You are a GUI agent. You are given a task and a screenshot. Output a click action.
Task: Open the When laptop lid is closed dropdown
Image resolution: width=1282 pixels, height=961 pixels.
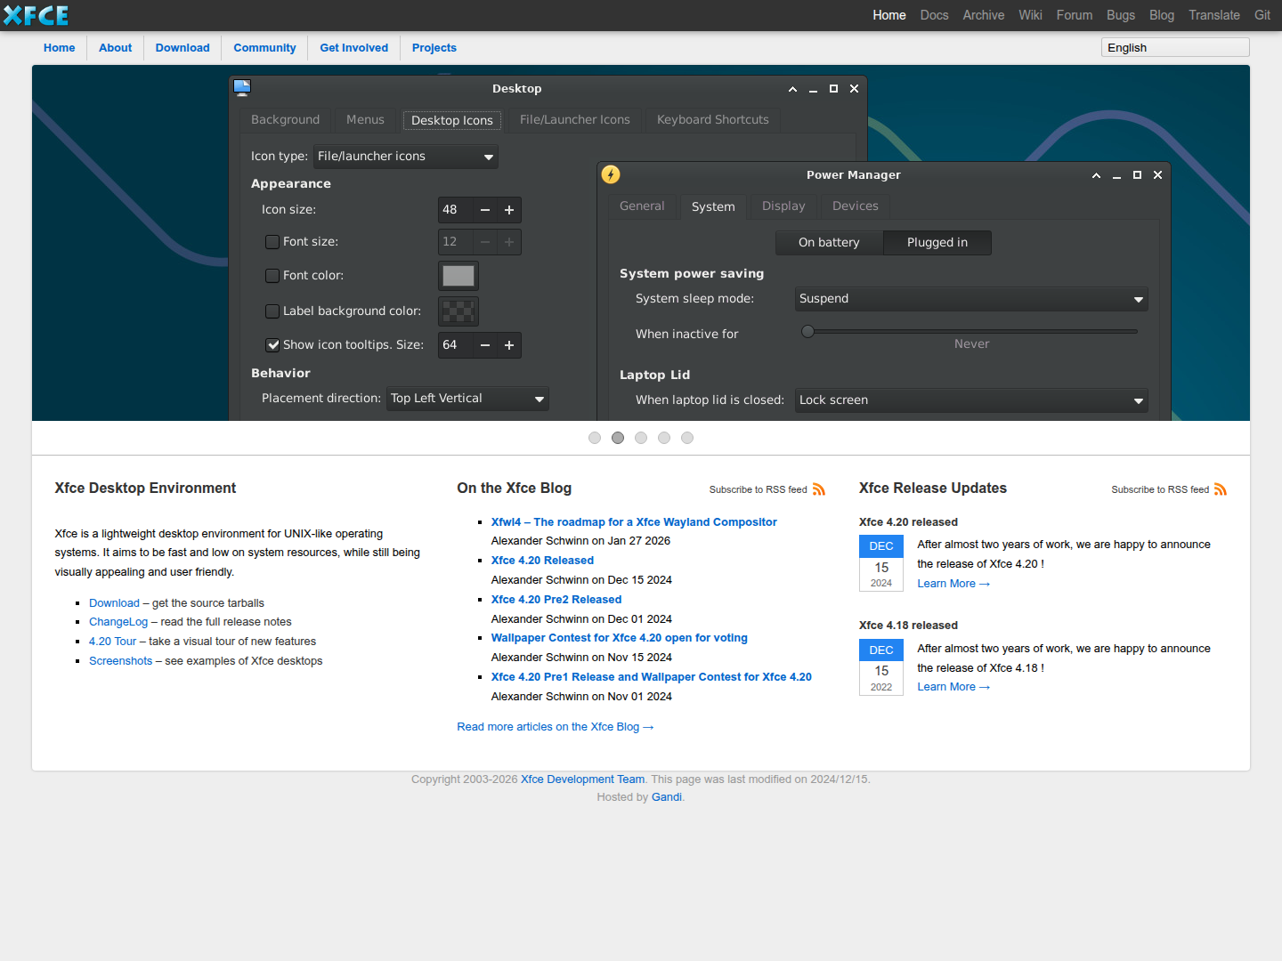click(971, 400)
